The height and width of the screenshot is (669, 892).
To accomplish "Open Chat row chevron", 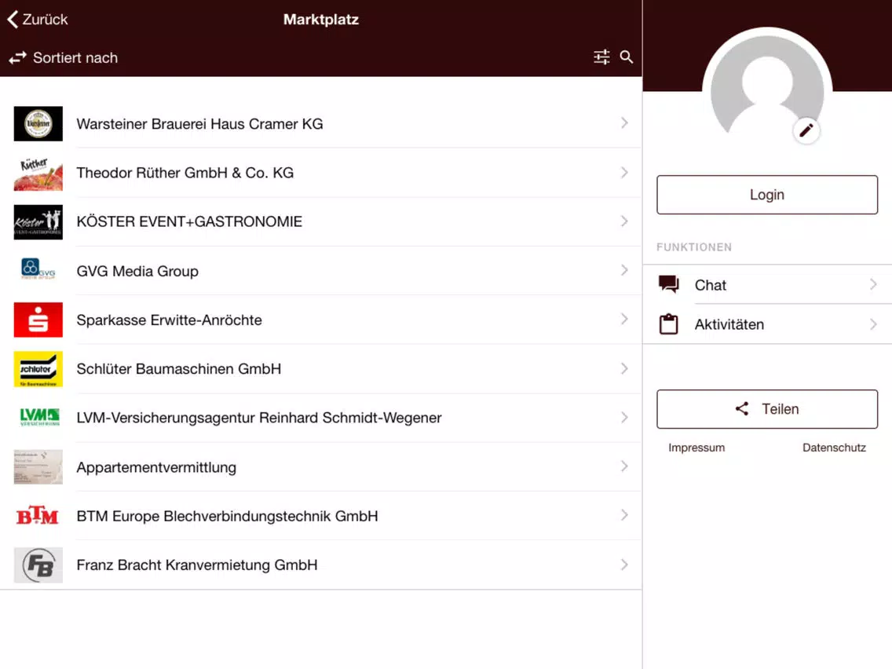I will point(873,284).
